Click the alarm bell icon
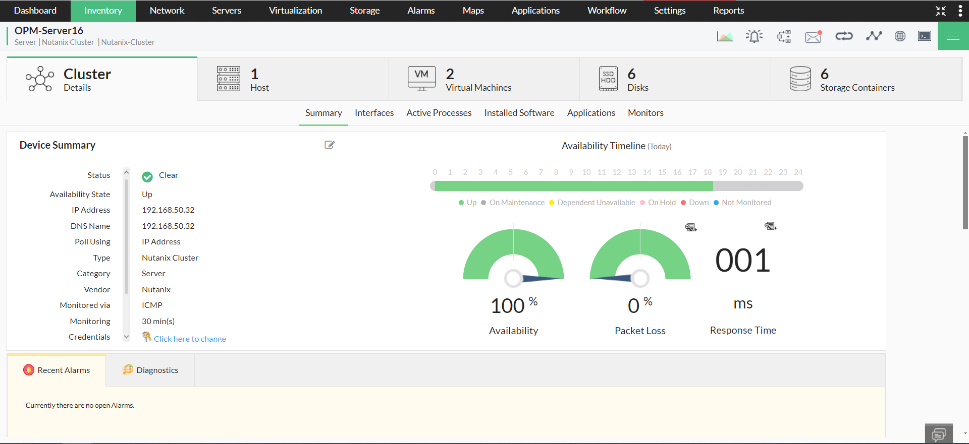969x444 pixels. pyautogui.click(x=754, y=36)
